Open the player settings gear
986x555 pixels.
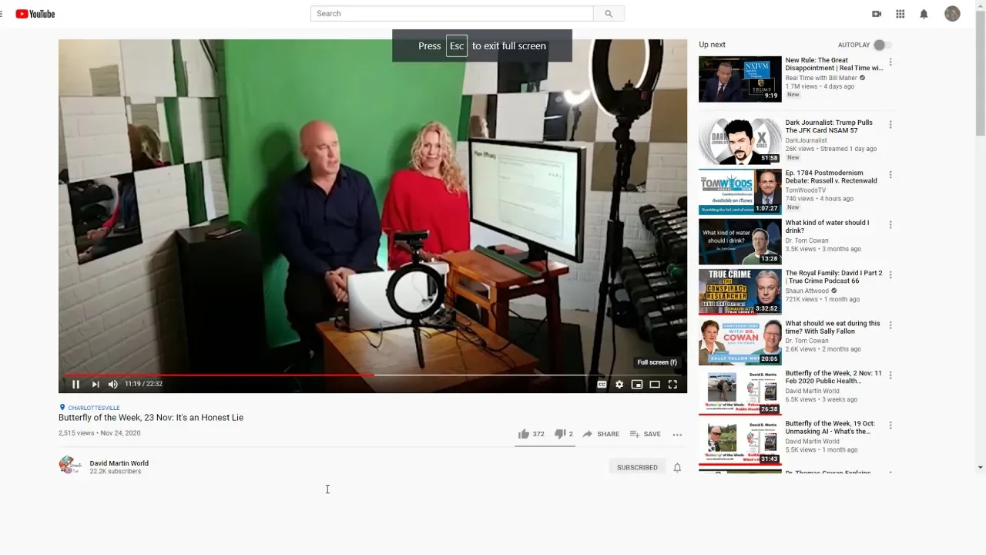(x=619, y=384)
